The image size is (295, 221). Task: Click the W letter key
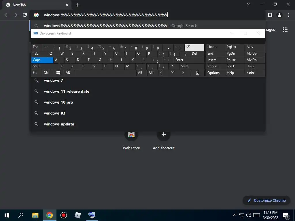click(64, 54)
